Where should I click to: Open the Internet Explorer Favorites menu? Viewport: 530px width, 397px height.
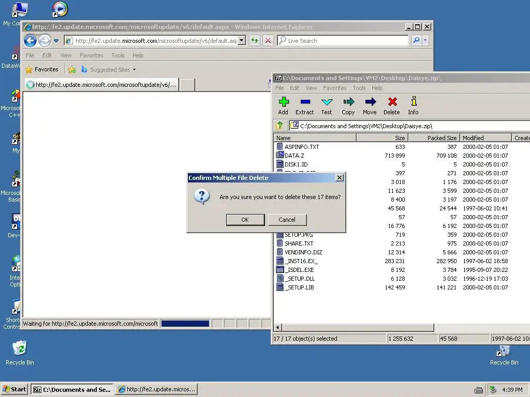(91, 55)
